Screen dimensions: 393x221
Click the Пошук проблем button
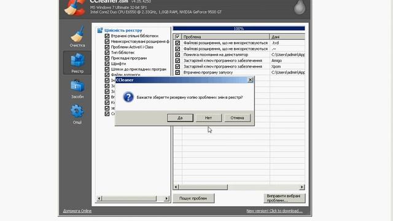coord(193,198)
